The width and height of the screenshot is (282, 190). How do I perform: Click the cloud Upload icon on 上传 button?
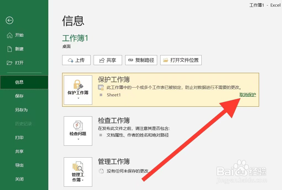70,60
